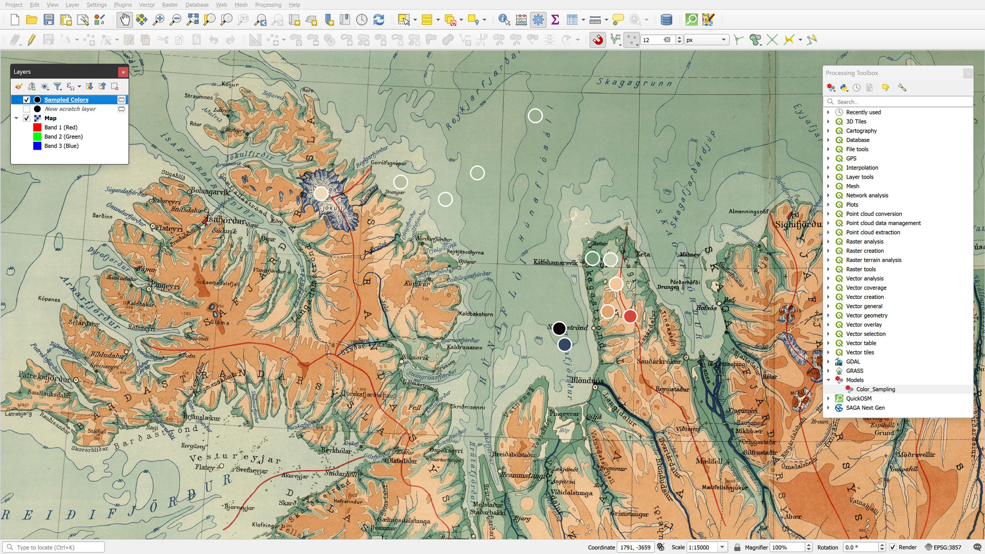
Task: Create a new project with the blank page icon
Action: click(x=15, y=20)
